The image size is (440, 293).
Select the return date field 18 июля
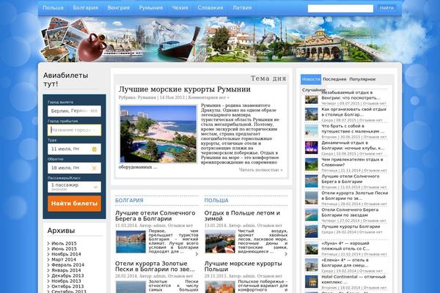point(74,168)
